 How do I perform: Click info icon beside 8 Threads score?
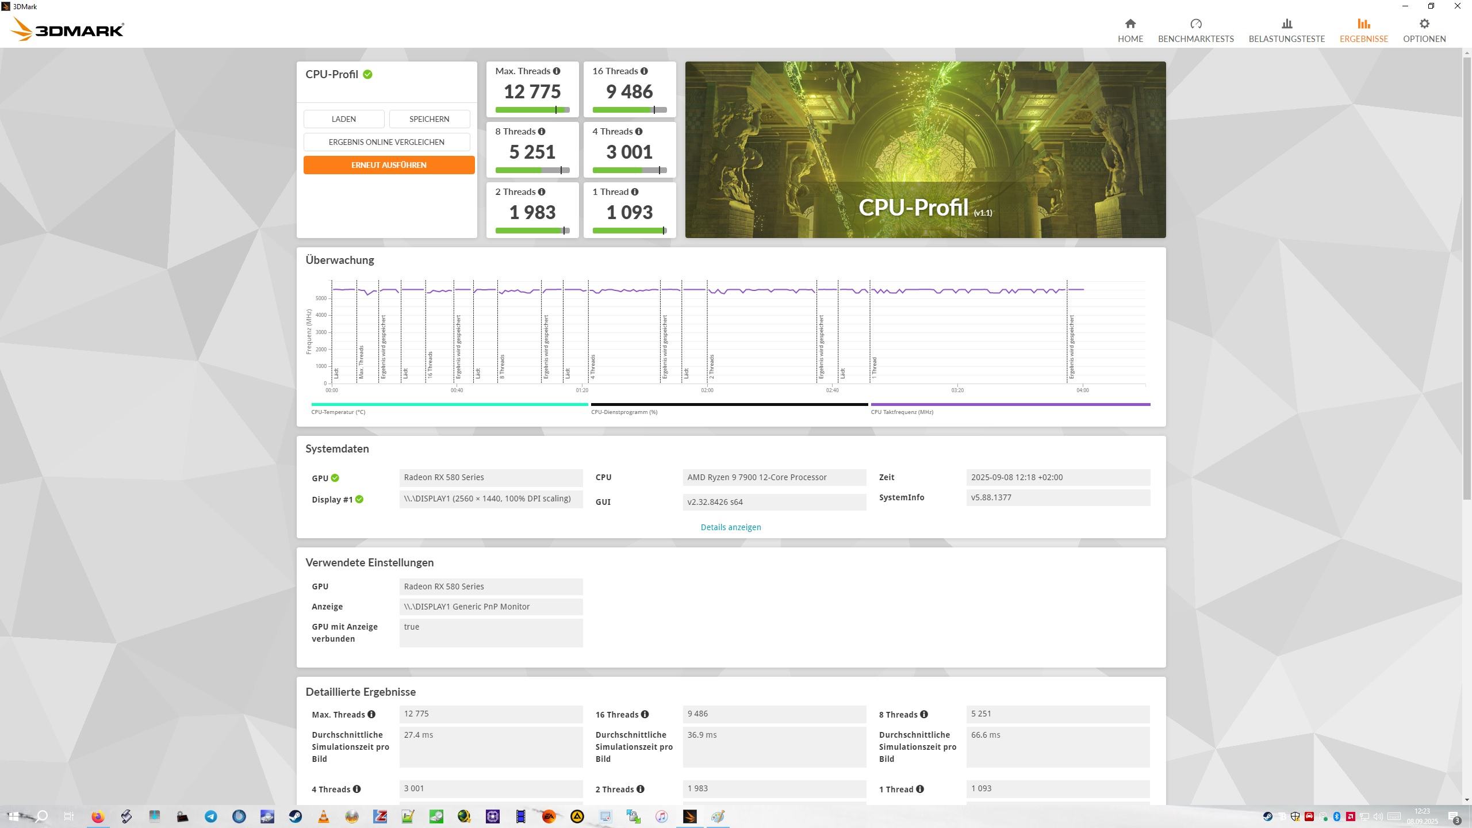point(541,132)
